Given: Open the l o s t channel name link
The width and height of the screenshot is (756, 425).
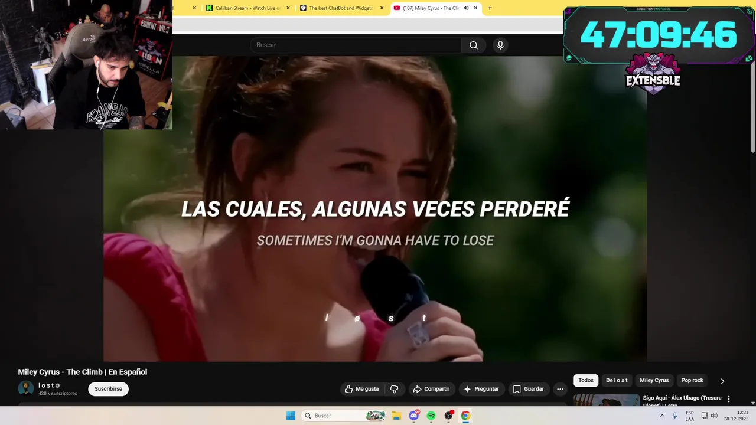Looking at the screenshot, I should coord(46,385).
